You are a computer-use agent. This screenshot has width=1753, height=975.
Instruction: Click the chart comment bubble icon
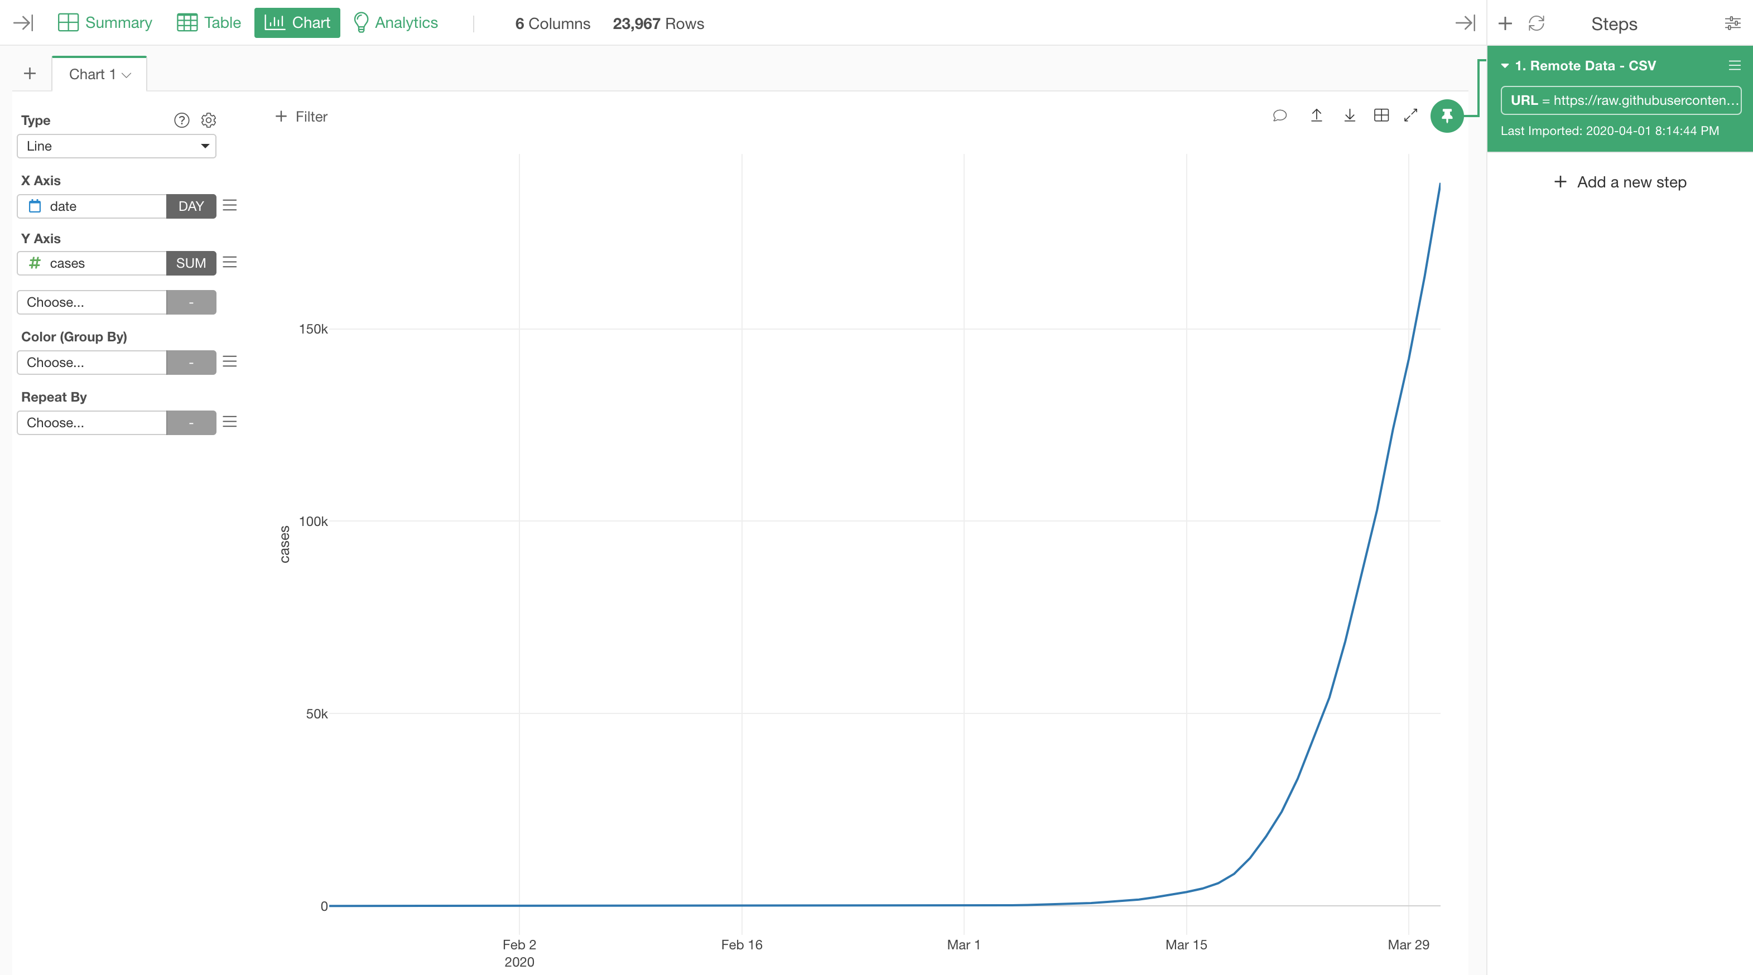1279,115
